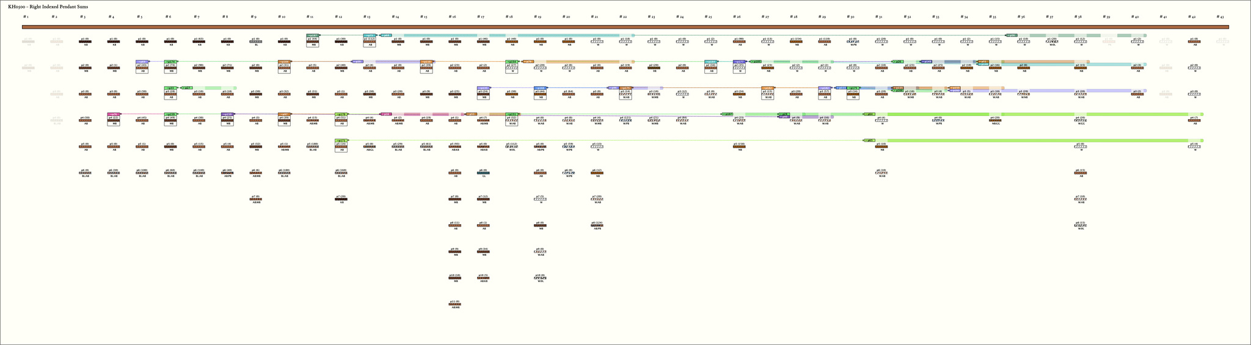Select the p8 (124) cord glyph
This screenshot has width=1251, height=345.
(597, 225)
